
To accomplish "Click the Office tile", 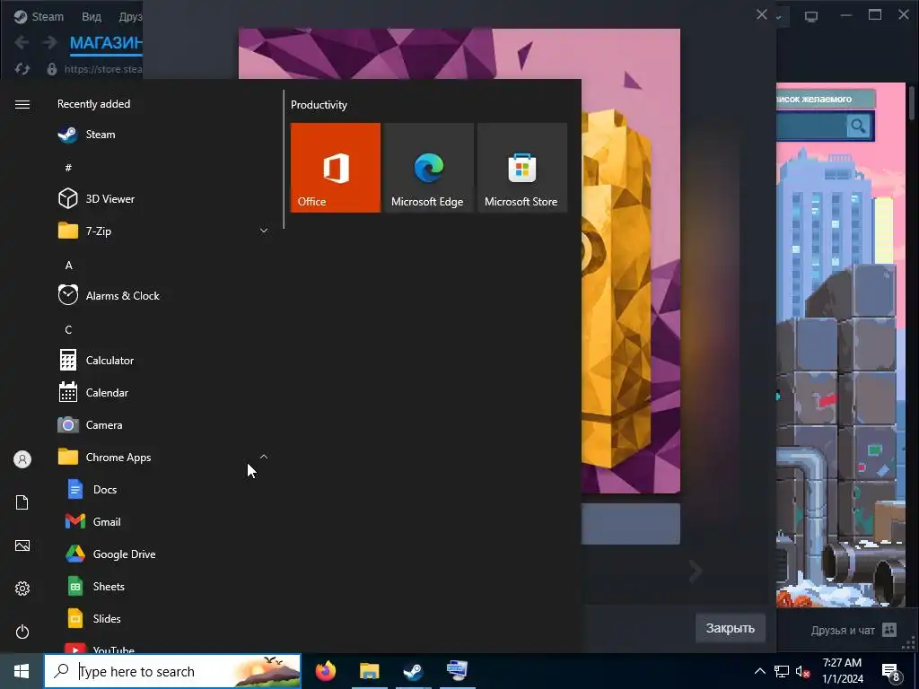I will 336,168.
